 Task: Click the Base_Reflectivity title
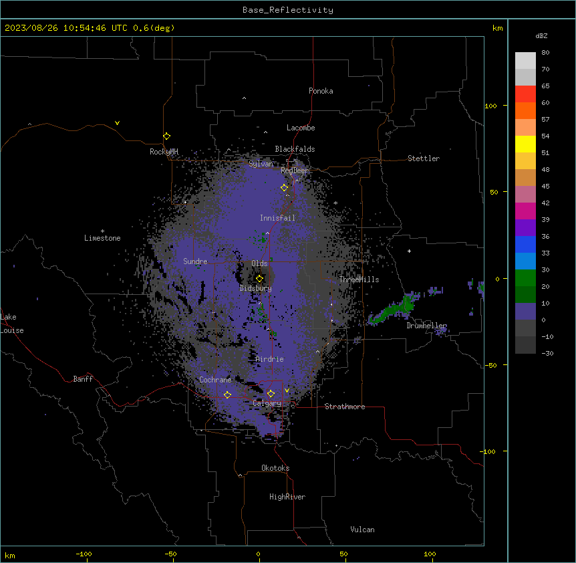(x=288, y=10)
